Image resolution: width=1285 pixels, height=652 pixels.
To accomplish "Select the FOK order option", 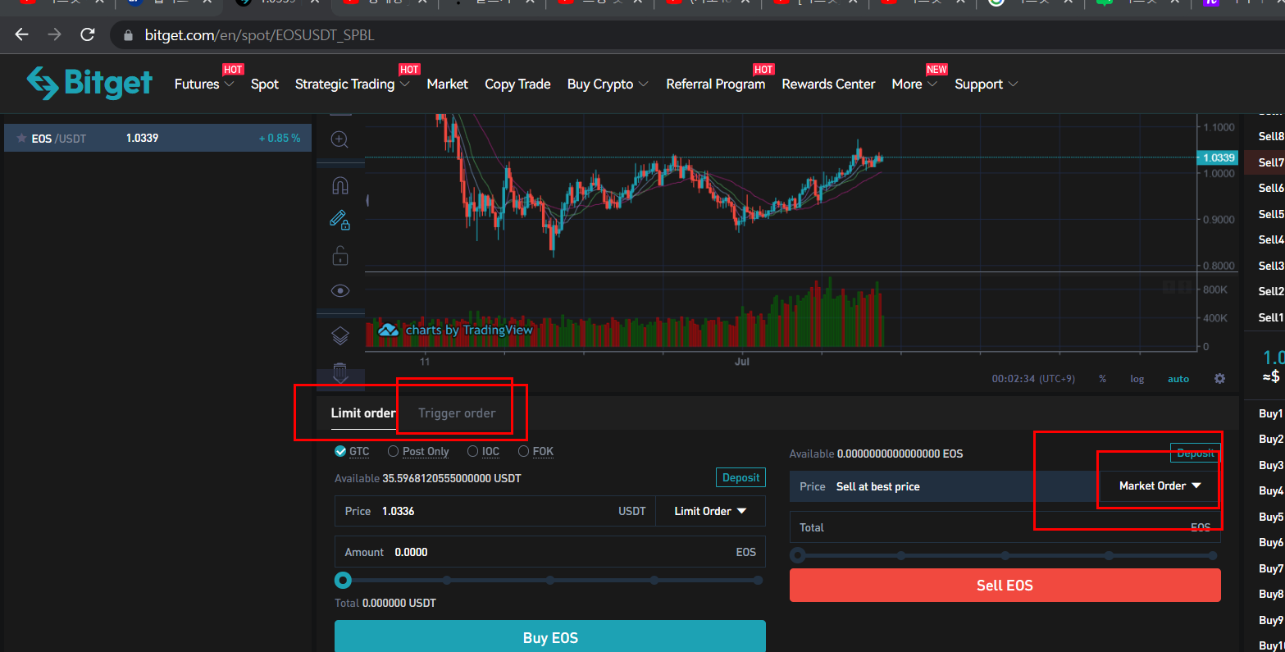I will (x=535, y=451).
